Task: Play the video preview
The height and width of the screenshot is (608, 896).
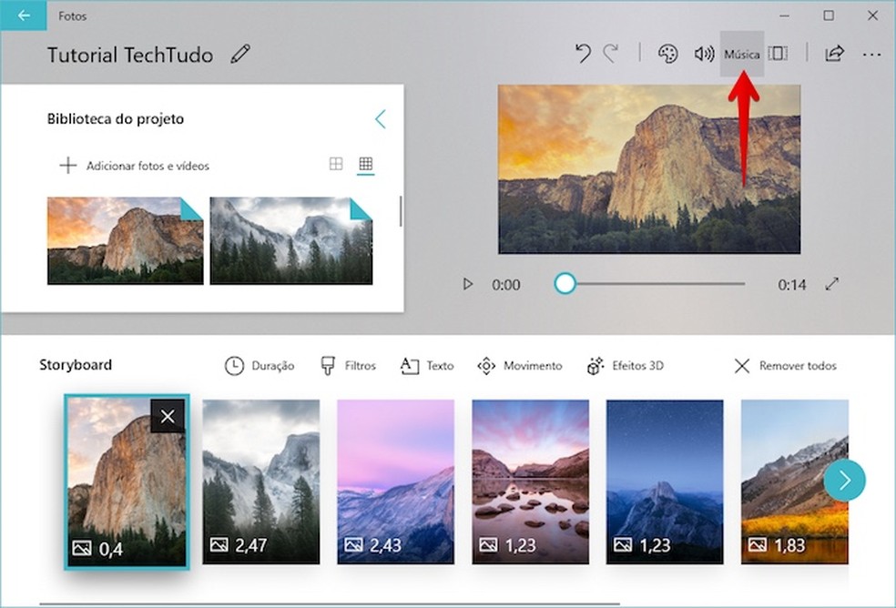Action: coord(467,284)
